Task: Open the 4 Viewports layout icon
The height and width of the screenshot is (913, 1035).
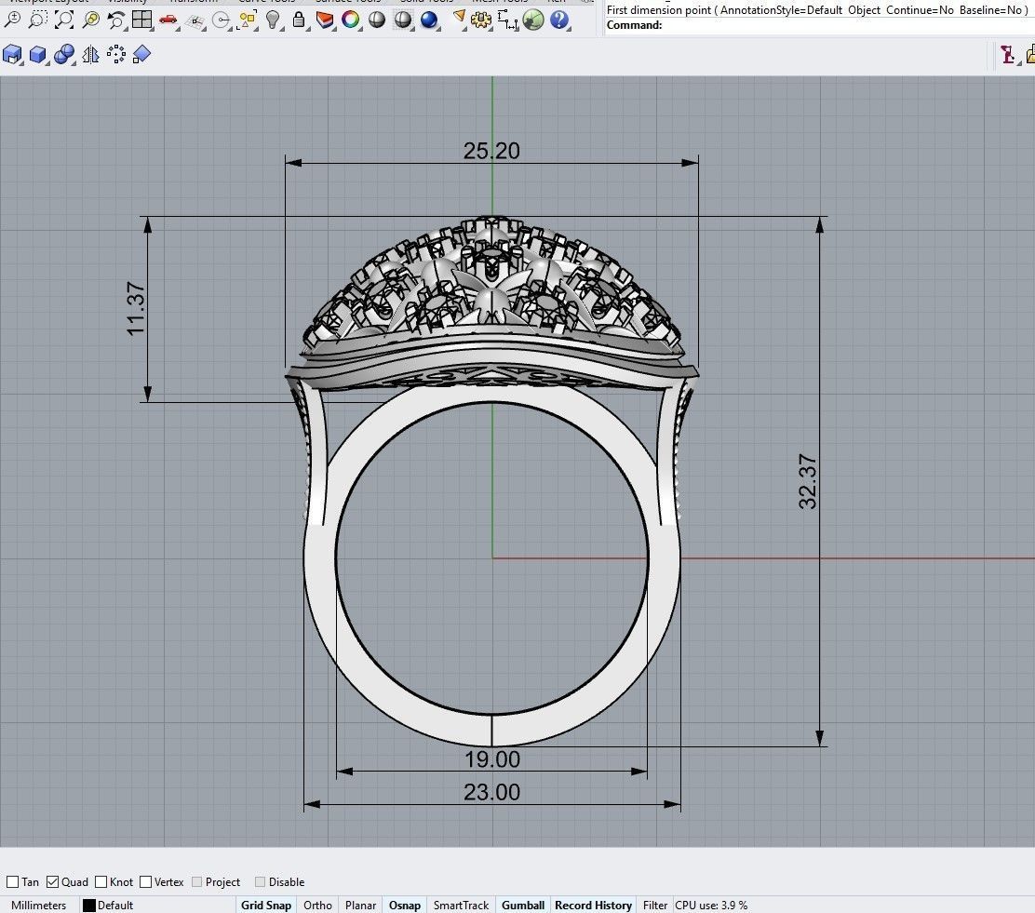Action: 141,20
